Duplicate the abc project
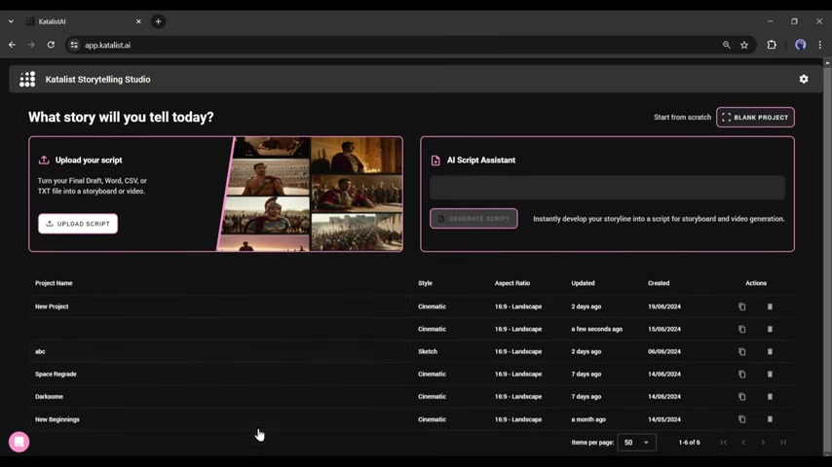This screenshot has height=467, width=832. click(741, 351)
